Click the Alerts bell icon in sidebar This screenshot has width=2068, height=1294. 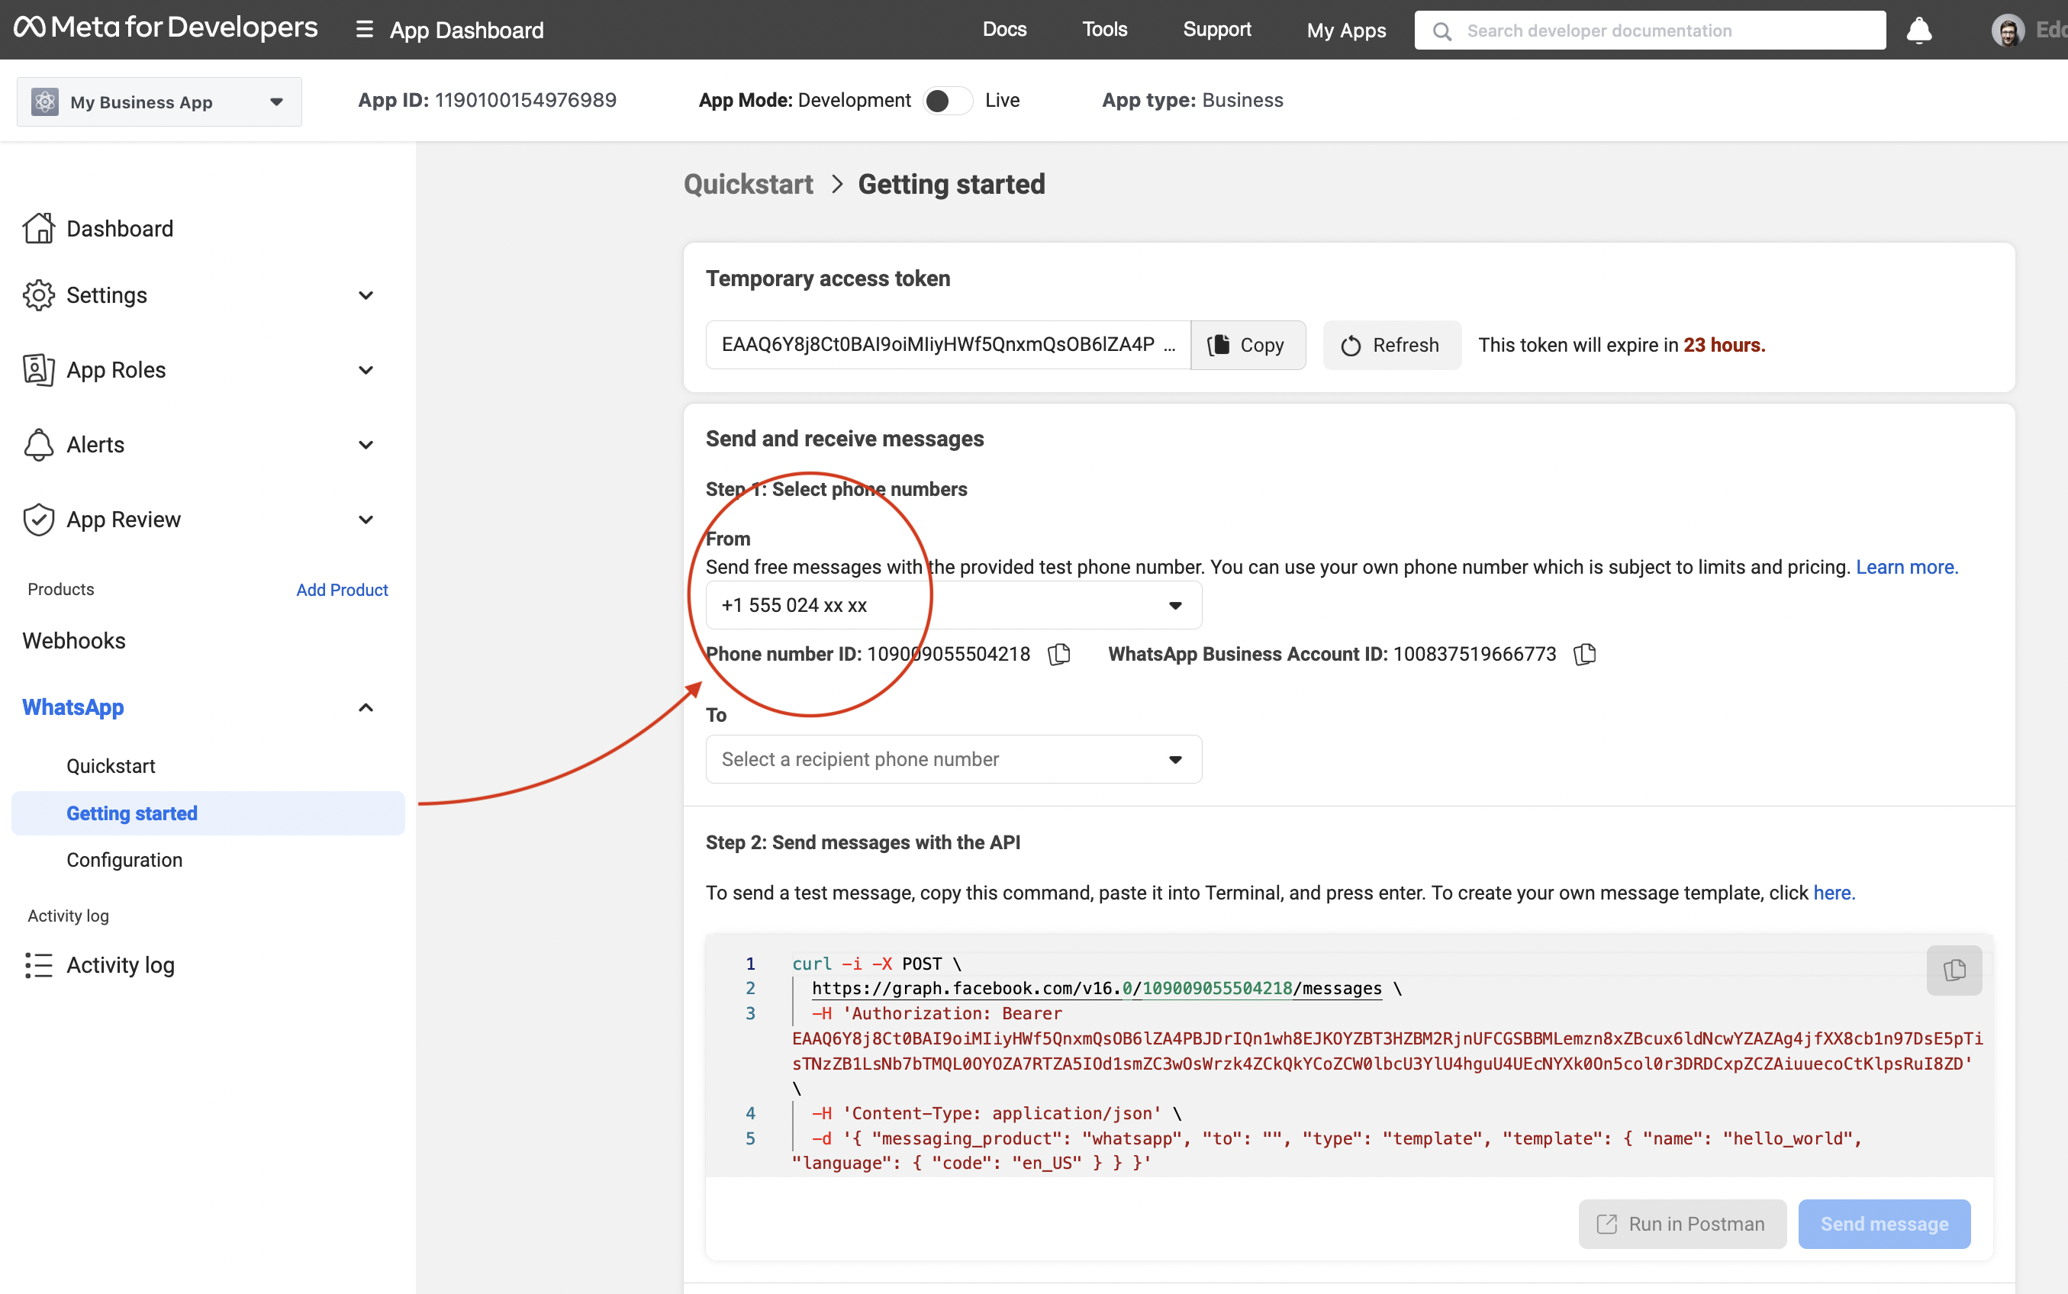[38, 445]
